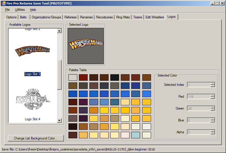This screenshot has width=226, height=153.
Task: Switch to the Organizations/Groups tab
Action: coord(46,17)
